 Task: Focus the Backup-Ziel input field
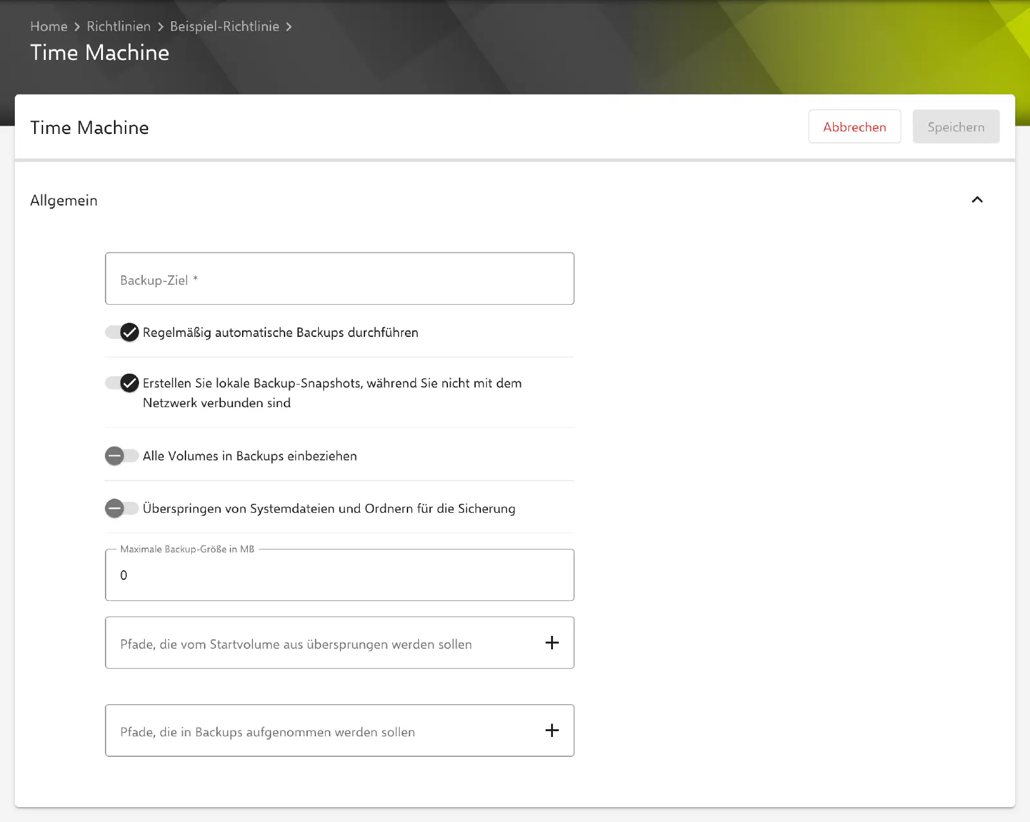point(339,278)
